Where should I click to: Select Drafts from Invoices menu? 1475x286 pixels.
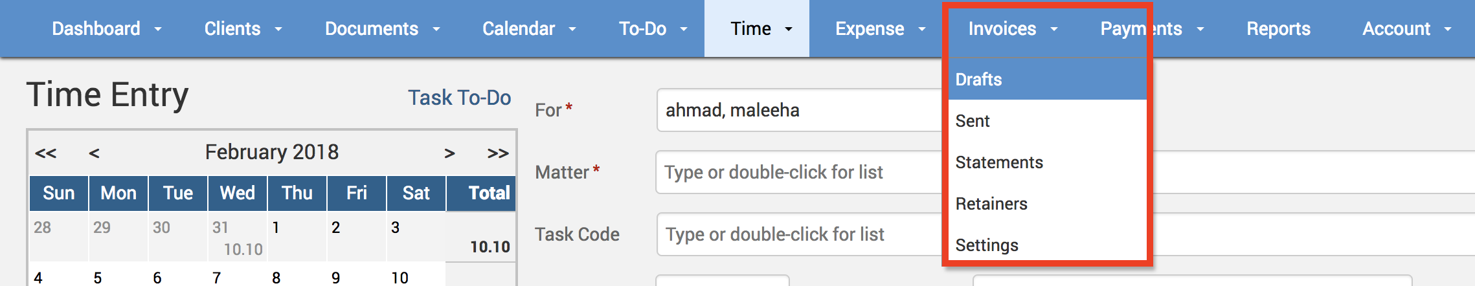tap(978, 80)
